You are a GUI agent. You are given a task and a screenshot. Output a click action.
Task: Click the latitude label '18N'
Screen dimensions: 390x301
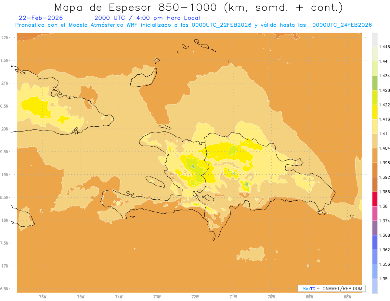5,220
